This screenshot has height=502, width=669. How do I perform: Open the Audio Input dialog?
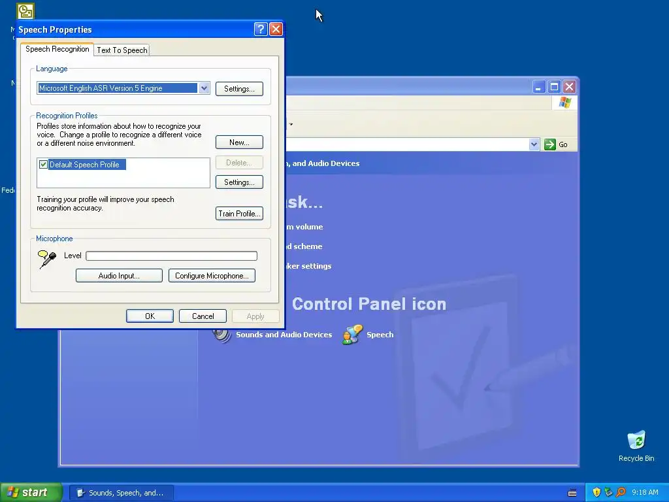click(x=119, y=276)
